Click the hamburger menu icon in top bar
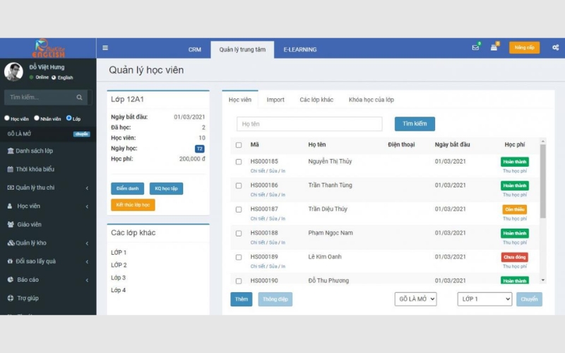 [x=105, y=48]
